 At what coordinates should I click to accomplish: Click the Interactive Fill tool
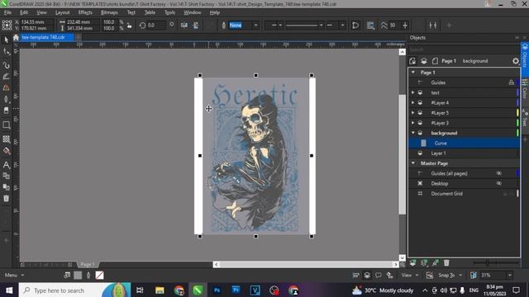(x=6, y=151)
